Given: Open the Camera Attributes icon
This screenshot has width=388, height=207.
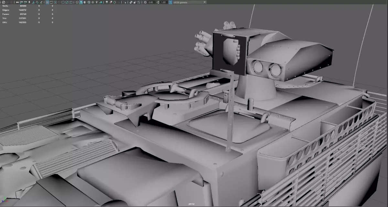Looking at the screenshot, I should 25,2.
